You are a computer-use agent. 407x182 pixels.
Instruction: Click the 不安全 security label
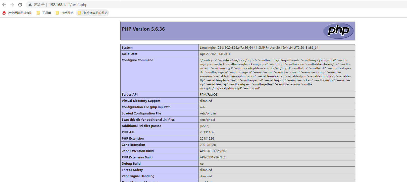[39, 5]
